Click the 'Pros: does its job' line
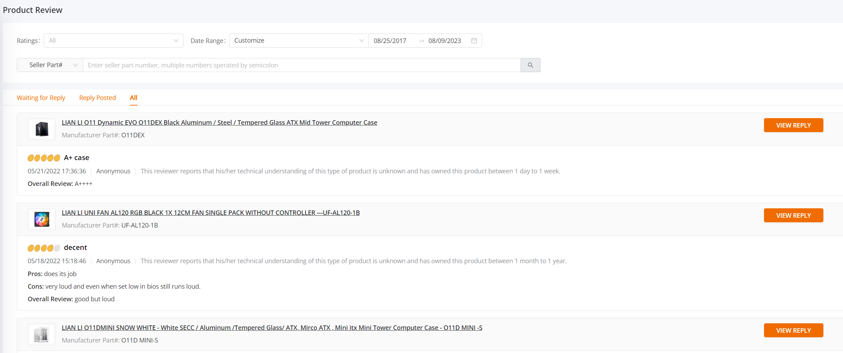This screenshot has height=353, width=843. click(x=52, y=274)
